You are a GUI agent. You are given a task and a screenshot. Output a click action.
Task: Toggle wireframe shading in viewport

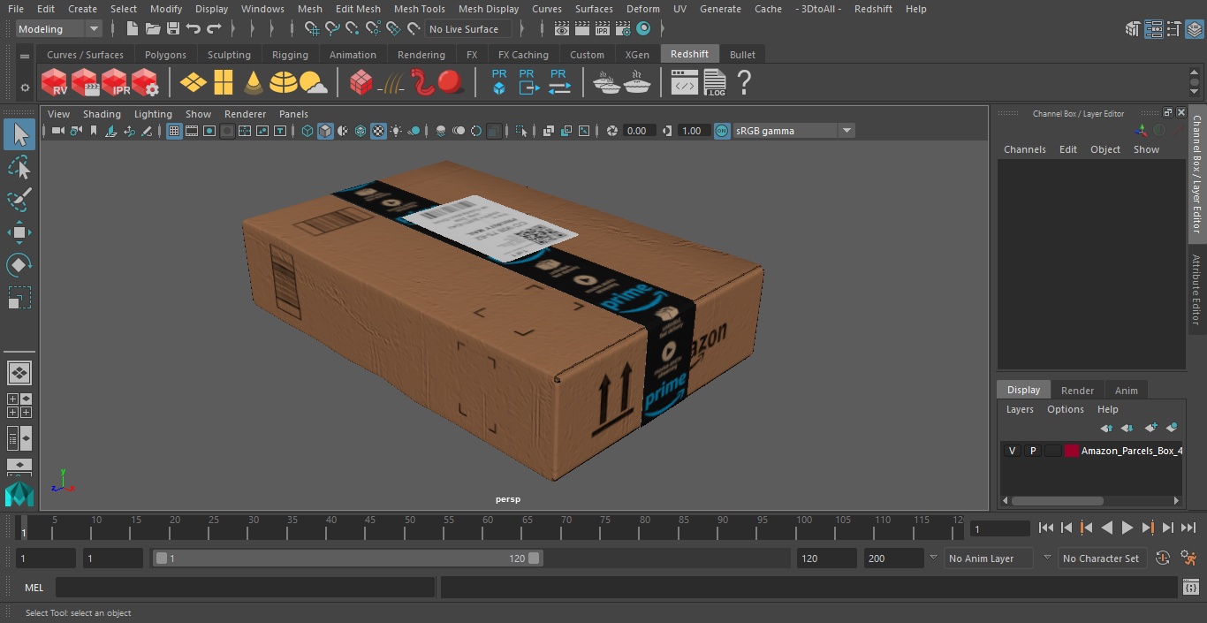(x=307, y=131)
